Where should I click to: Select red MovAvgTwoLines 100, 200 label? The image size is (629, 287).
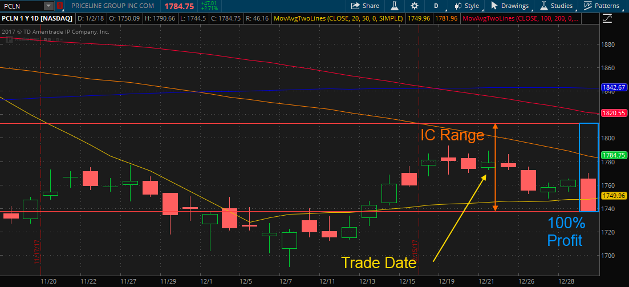click(520, 18)
